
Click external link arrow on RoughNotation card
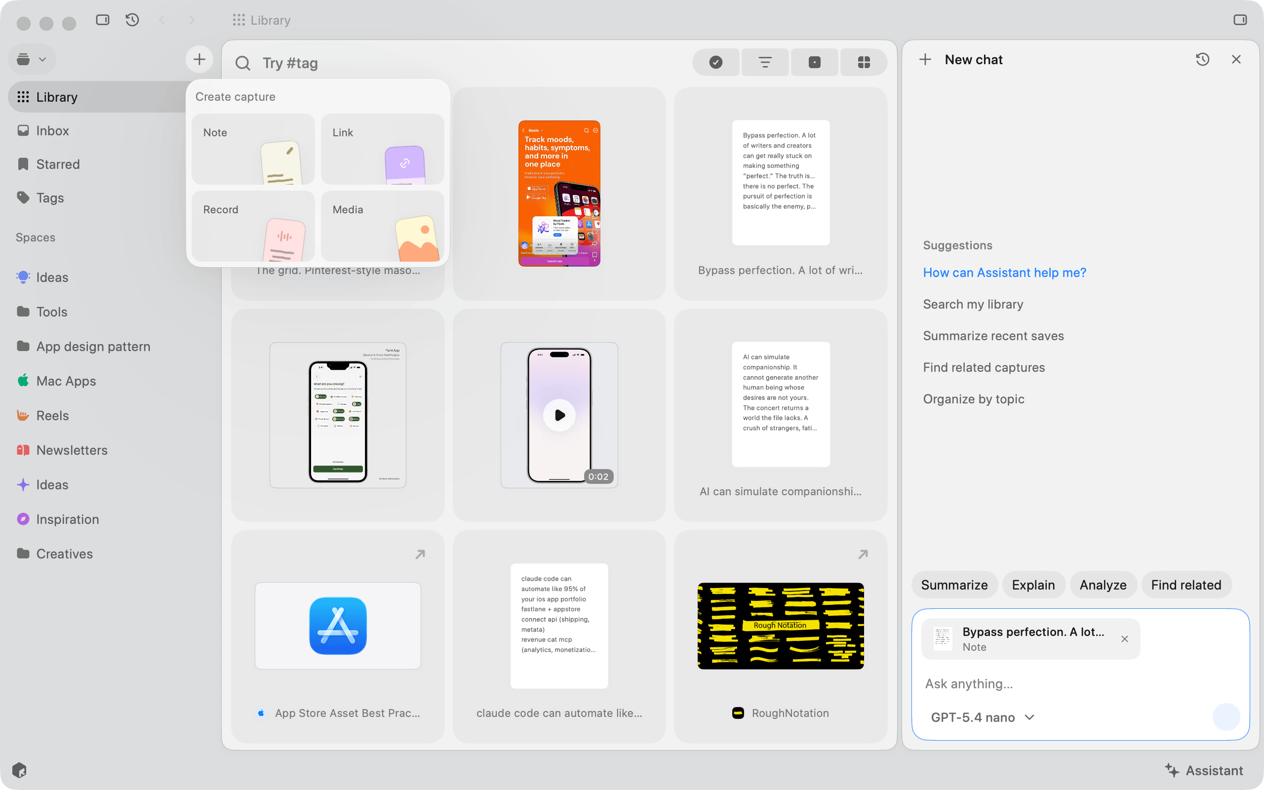click(863, 554)
